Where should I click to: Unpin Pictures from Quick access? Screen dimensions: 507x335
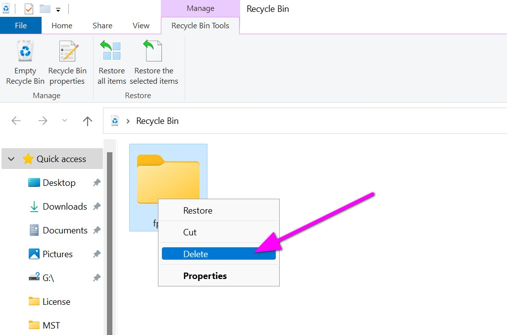click(x=97, y=254)
